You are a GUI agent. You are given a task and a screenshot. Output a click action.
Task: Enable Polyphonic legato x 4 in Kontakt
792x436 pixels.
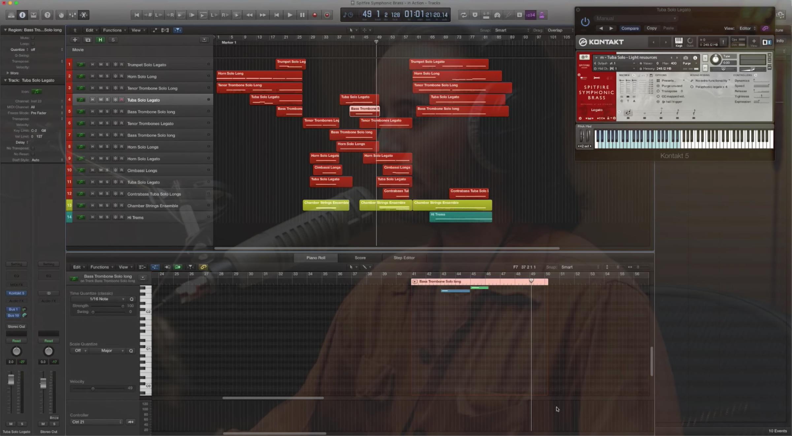[x=692, y=86]
